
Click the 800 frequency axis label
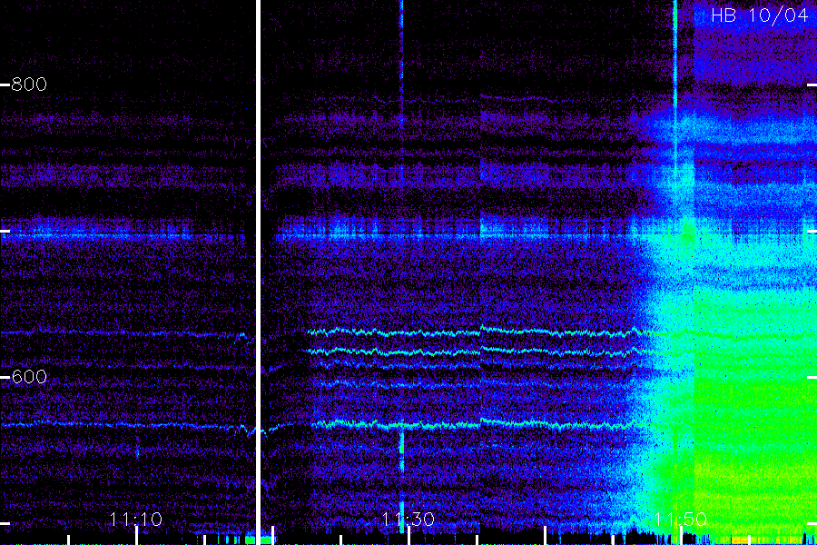click(29, 84)
